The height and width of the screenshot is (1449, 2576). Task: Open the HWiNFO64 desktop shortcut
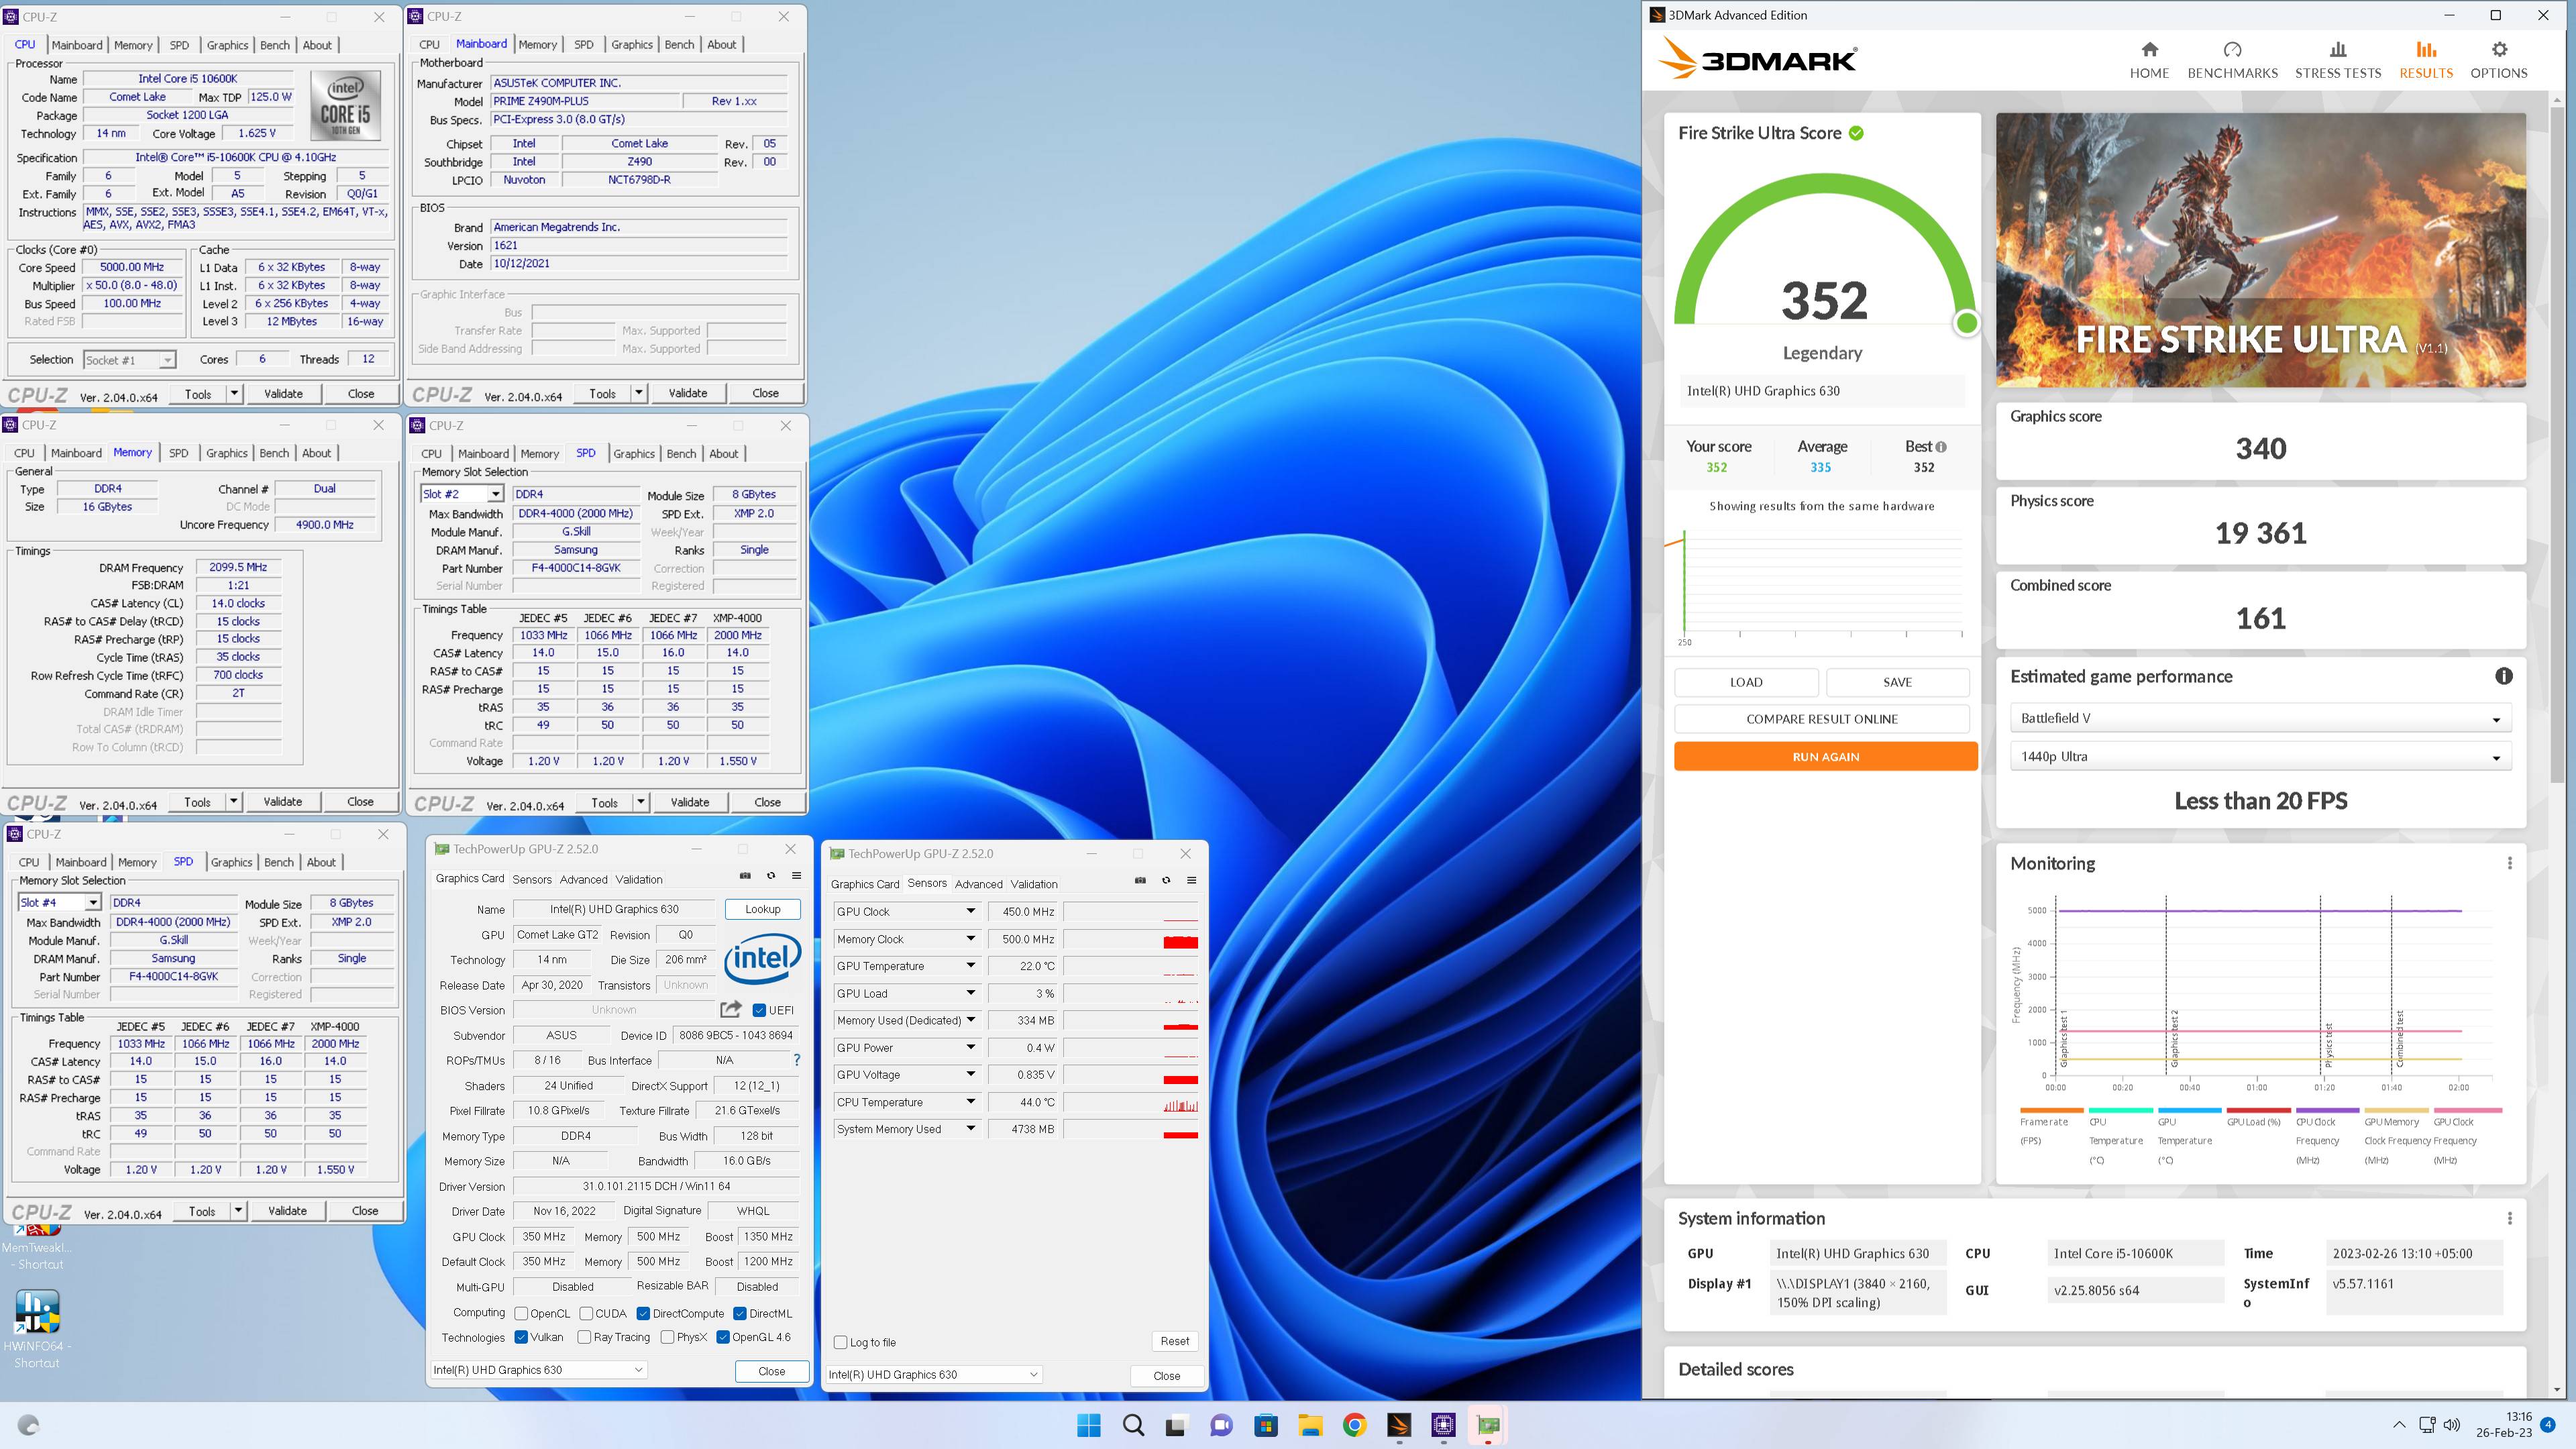tap(37, 1327)
